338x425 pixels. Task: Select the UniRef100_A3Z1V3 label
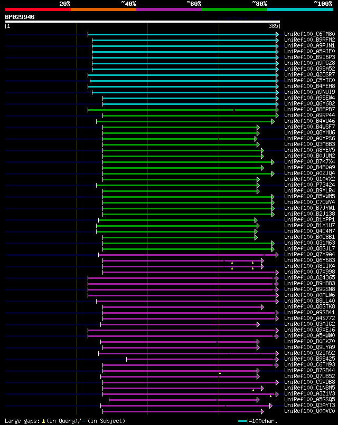tap(309, 393)
